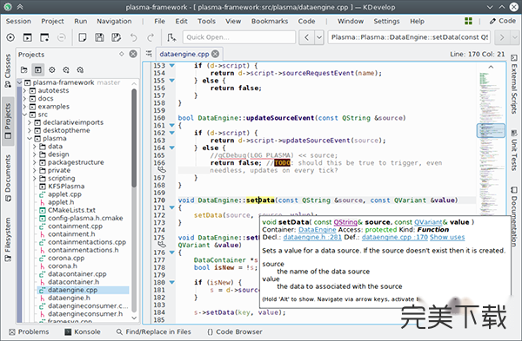Open the Navigation menu

114,21
